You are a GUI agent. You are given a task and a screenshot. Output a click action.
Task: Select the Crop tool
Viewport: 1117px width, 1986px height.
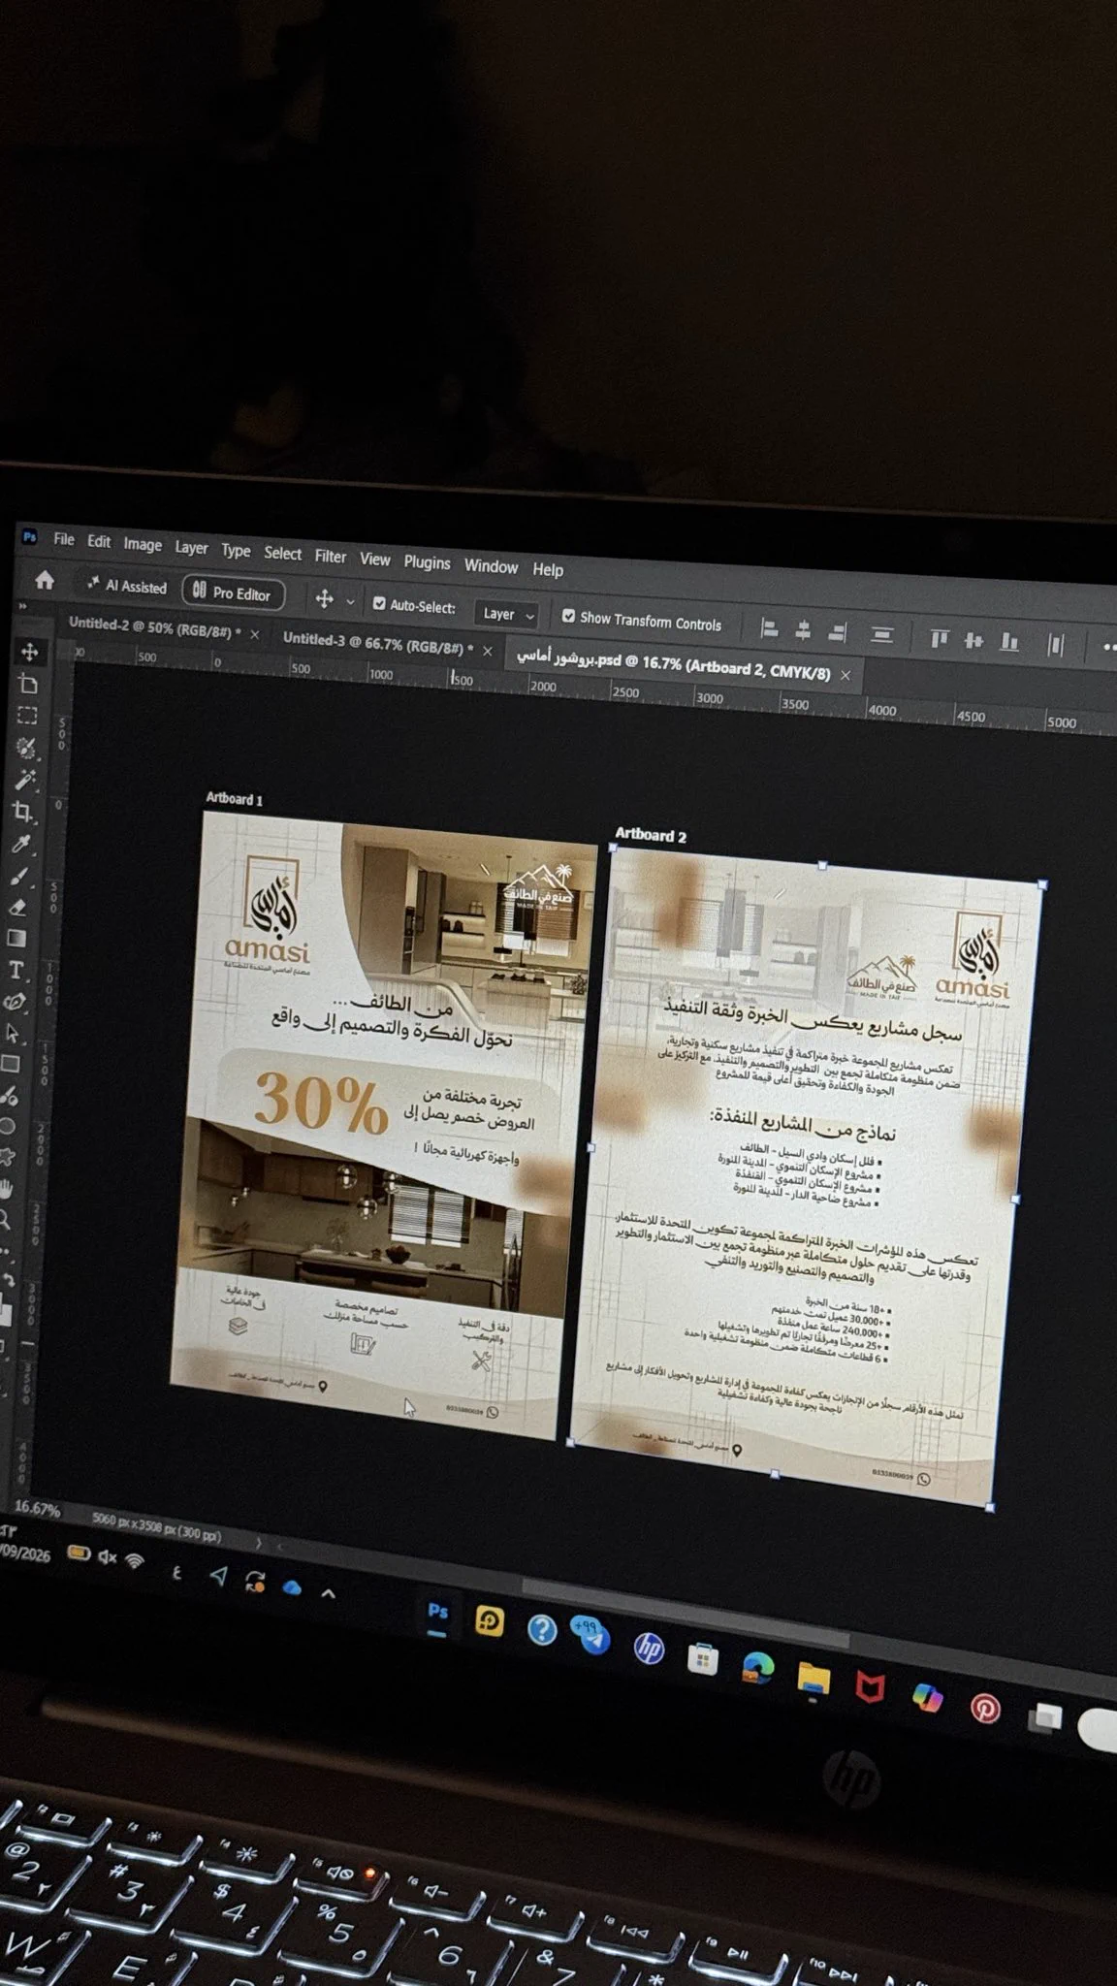pos(23,812)
